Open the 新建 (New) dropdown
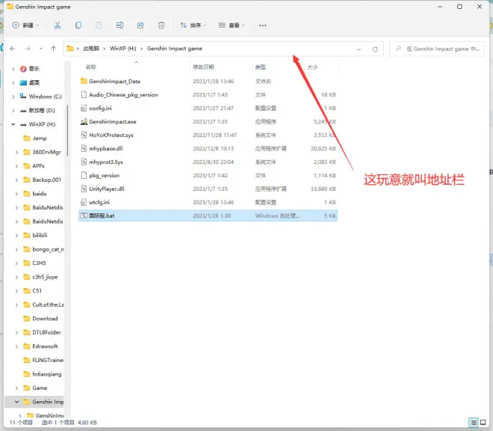 [x=27, y=25]
